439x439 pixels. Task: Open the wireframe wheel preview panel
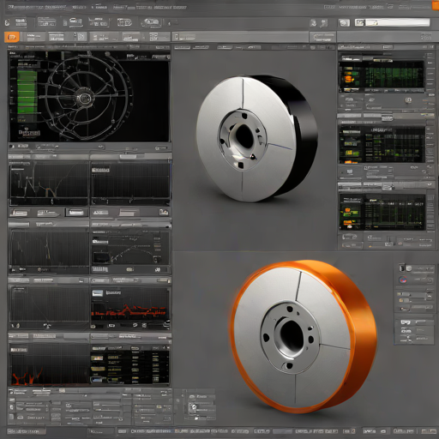pos(89,96)
